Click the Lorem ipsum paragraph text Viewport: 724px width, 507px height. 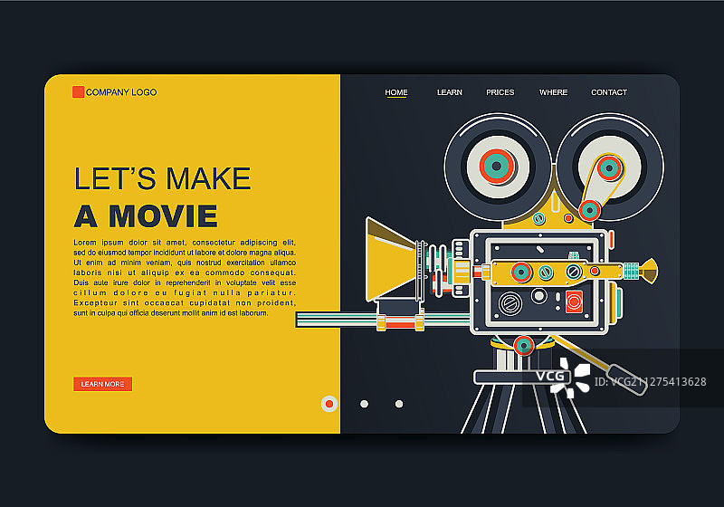pos(185,277)
